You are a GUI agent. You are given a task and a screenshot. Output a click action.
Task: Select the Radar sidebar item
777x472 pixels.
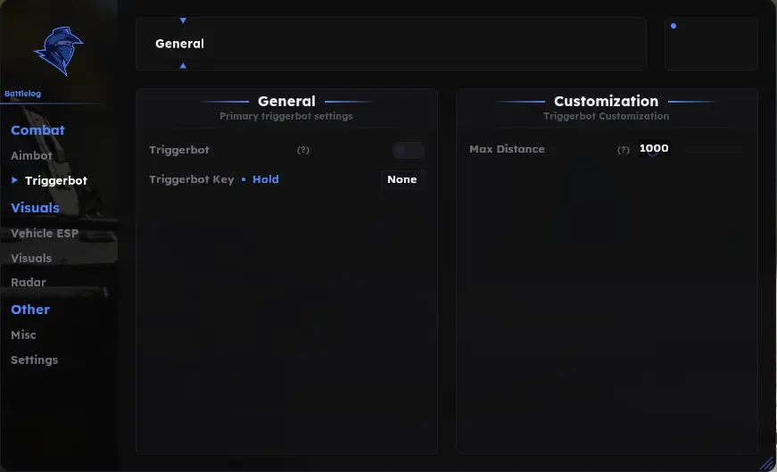click(x=29, y=282)
